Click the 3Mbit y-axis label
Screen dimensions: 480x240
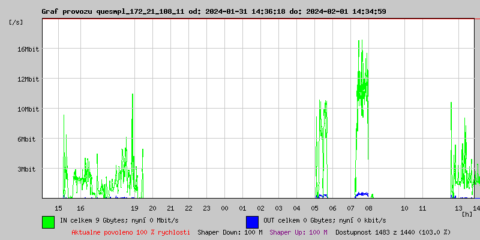click(x=26, y=169)
